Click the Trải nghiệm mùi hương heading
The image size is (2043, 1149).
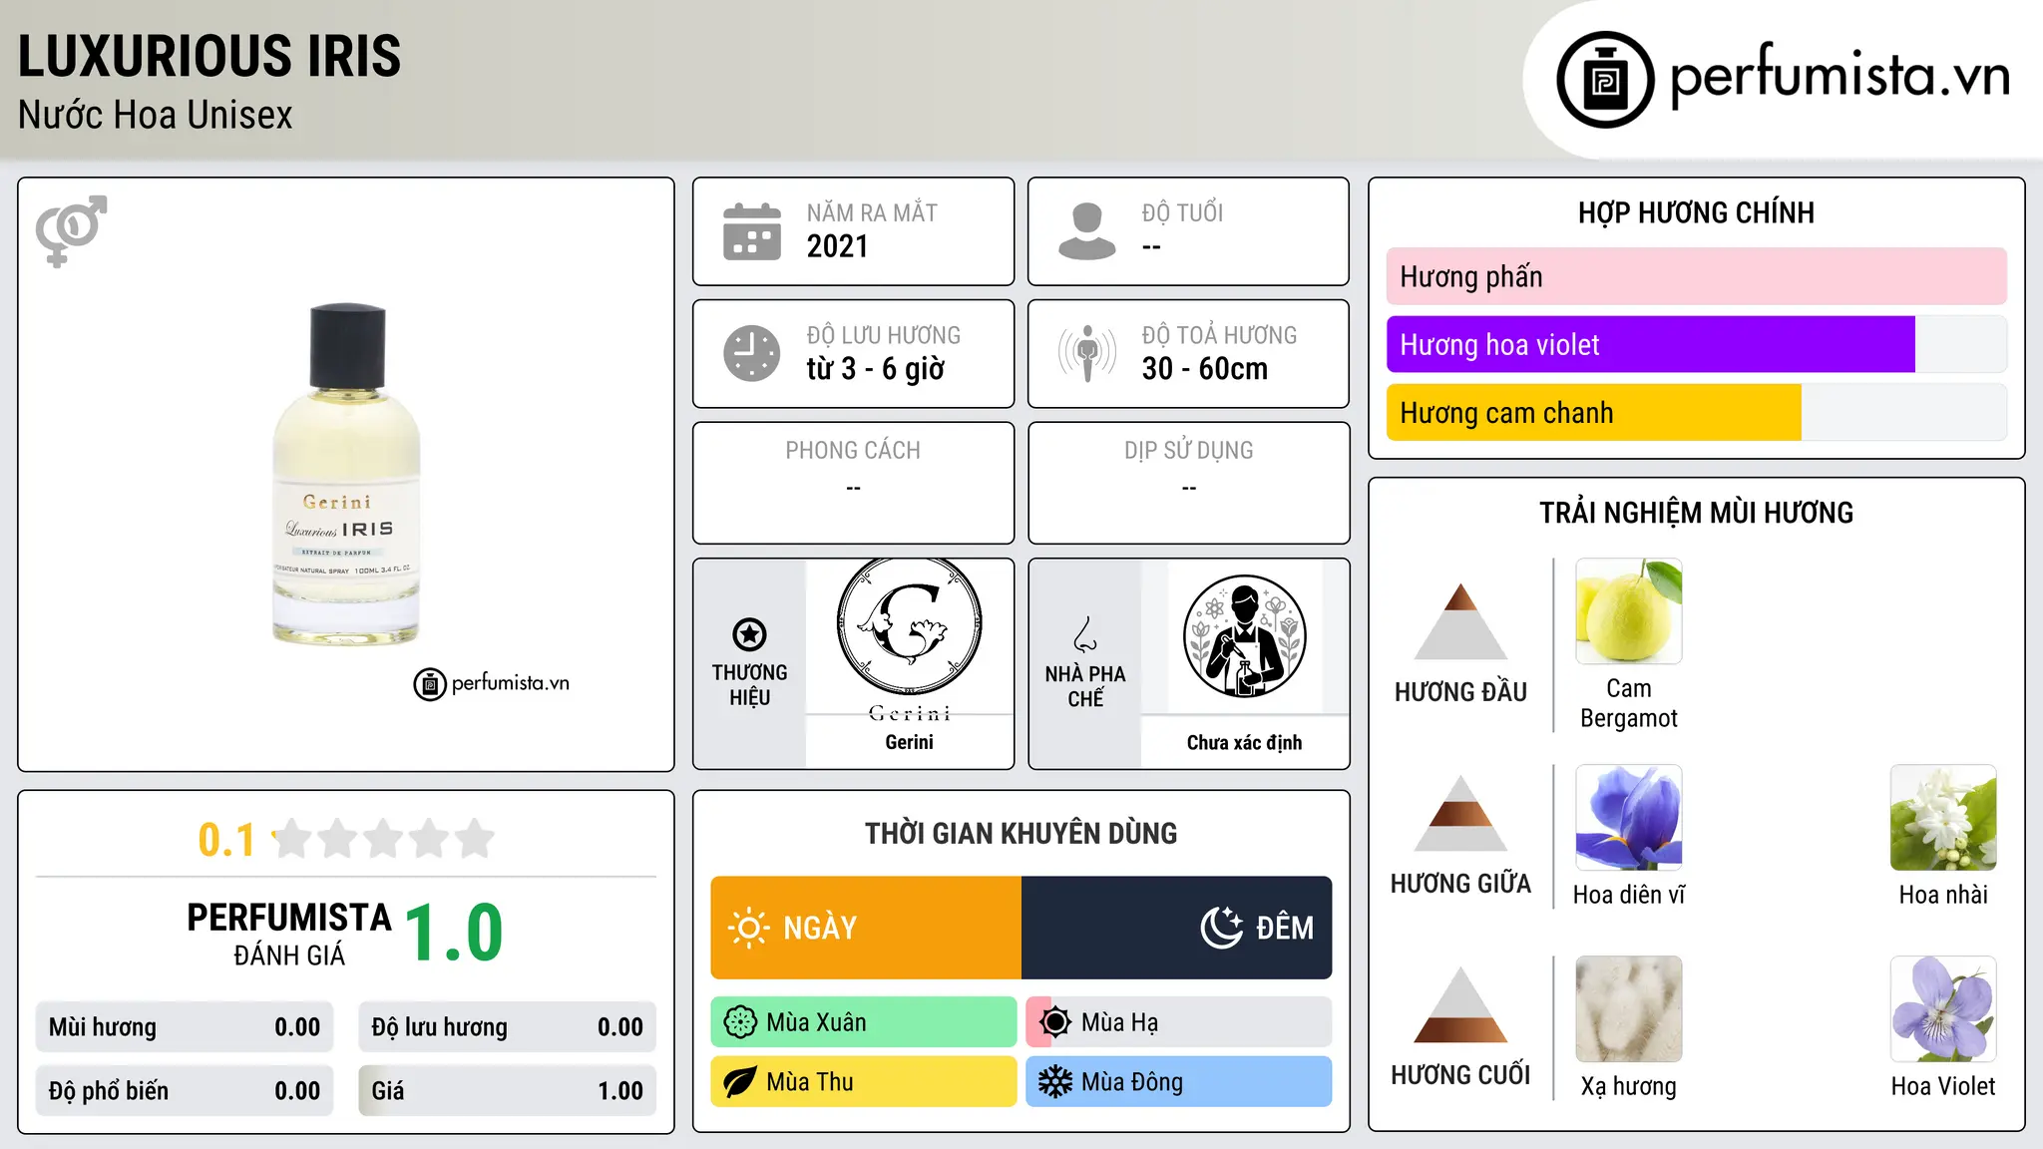tap(1696, 513)
